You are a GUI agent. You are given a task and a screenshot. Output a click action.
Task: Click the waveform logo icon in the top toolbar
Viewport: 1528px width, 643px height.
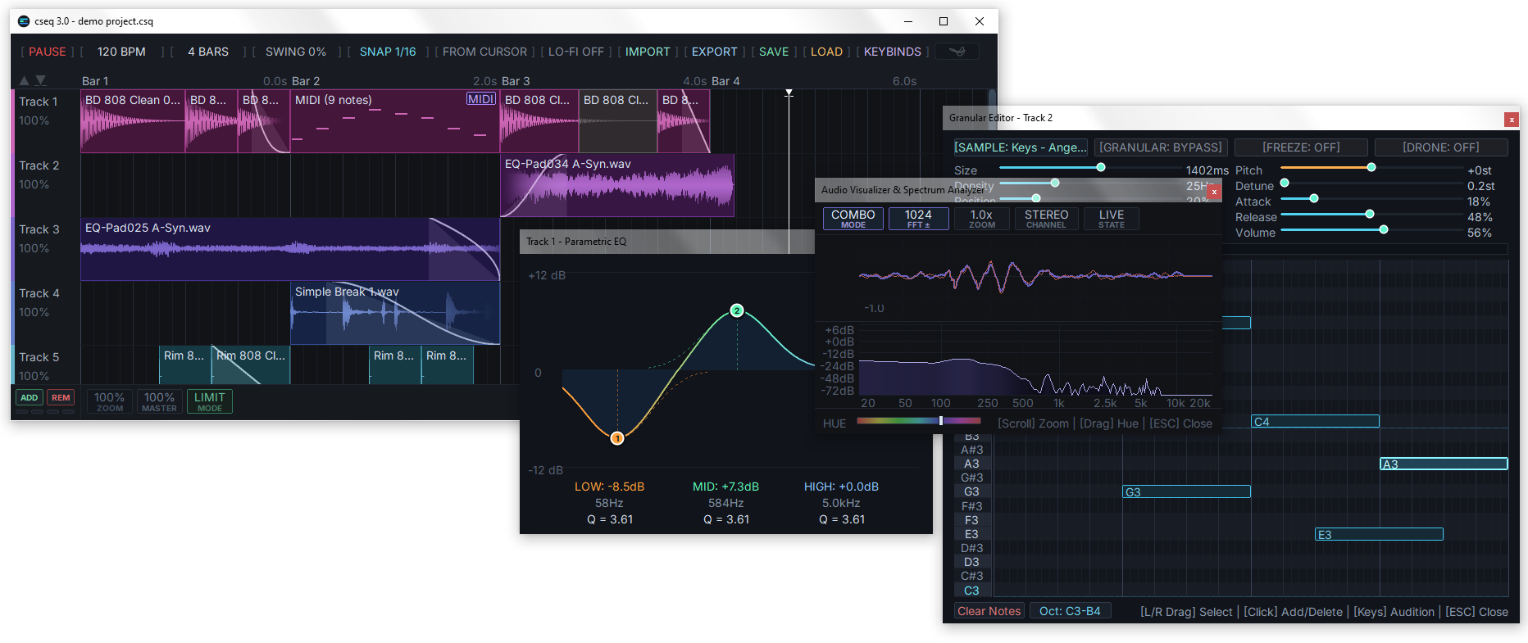tap(957, 52)
